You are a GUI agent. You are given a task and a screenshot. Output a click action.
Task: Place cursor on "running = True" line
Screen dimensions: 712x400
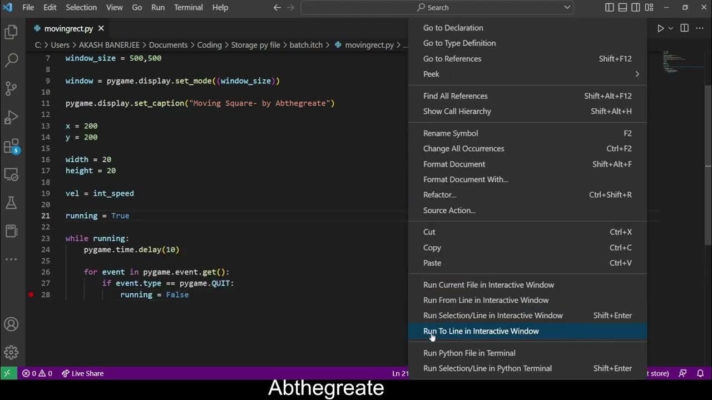point(97,216)
